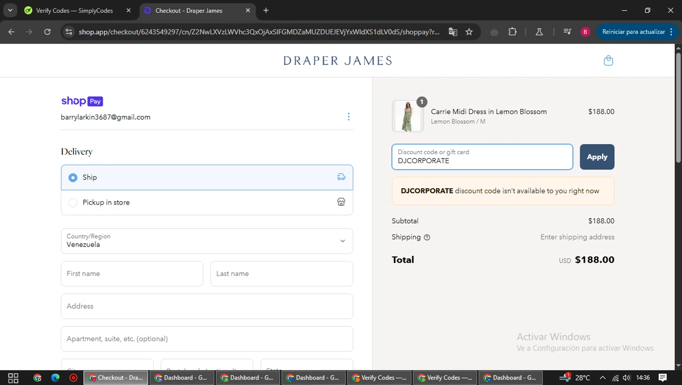Open a new browser tab
Image resolution: width=682 pixels, height=385 pixels.
point(266,10)
